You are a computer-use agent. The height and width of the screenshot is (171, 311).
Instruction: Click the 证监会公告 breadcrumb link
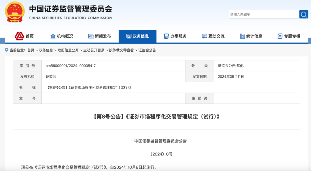coord(147,50)
